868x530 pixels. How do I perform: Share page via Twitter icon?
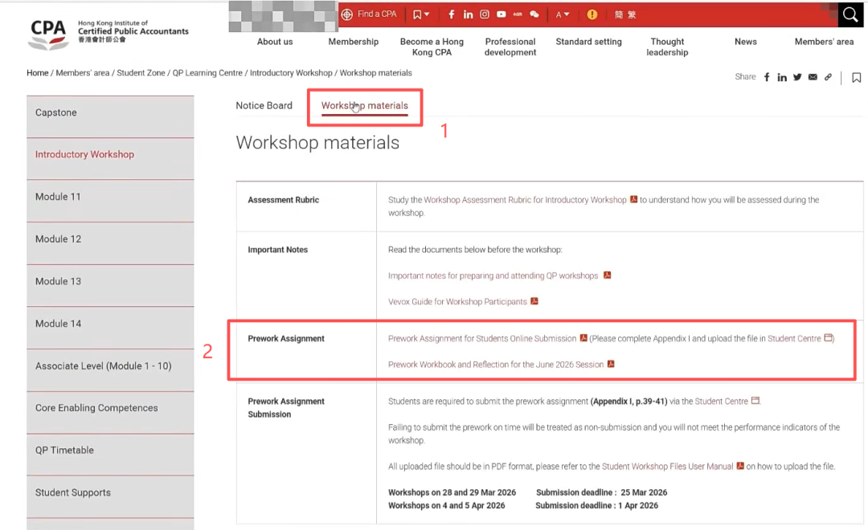coord(797,77)
